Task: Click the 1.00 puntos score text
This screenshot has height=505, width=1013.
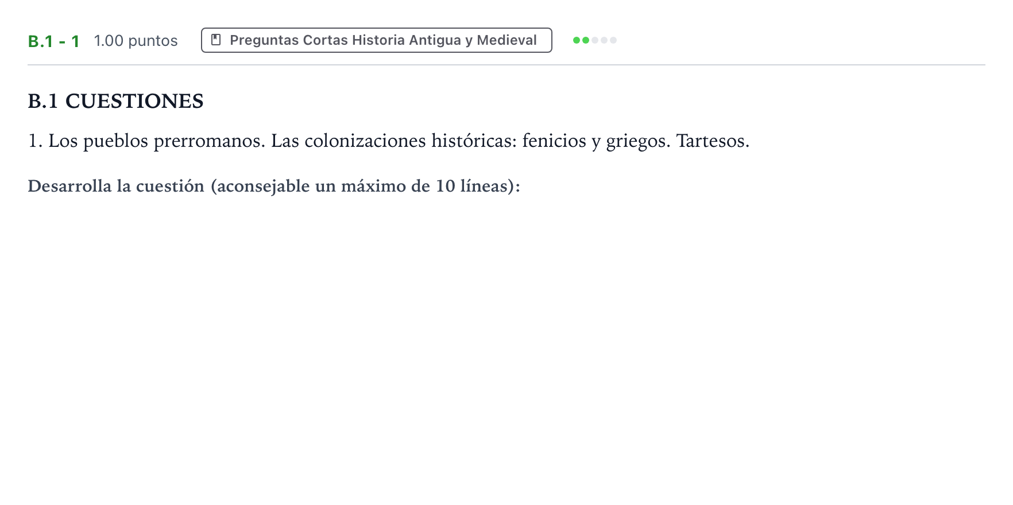Action: coord(136,41)
